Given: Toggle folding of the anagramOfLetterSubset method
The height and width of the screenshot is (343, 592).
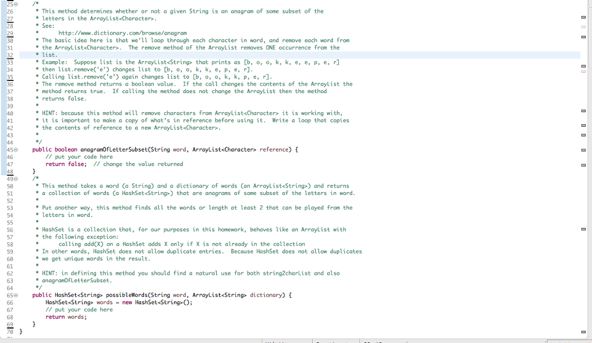Looking at the screenshot, I should (16, 149).
